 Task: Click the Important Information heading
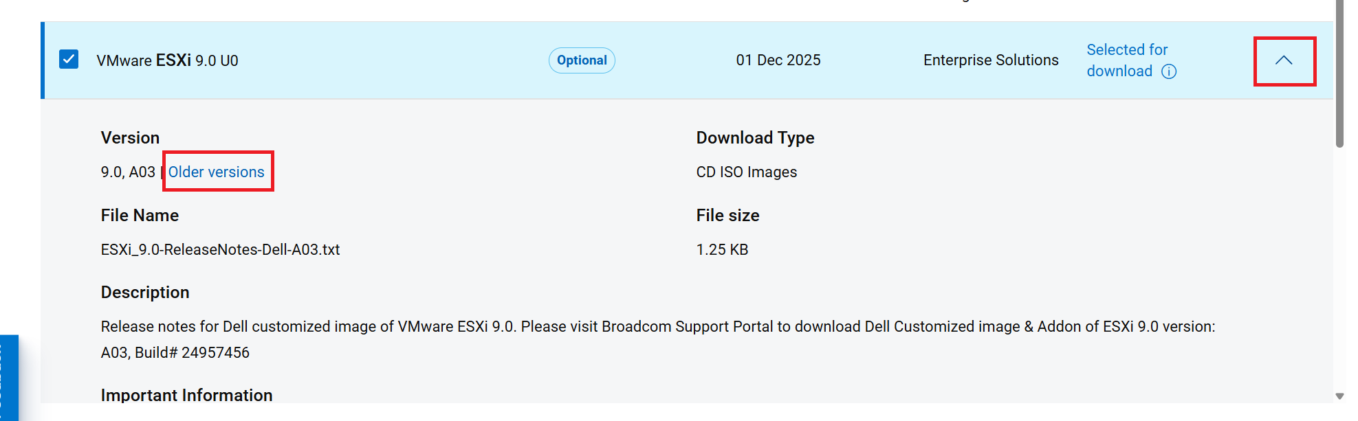[186, 395]
